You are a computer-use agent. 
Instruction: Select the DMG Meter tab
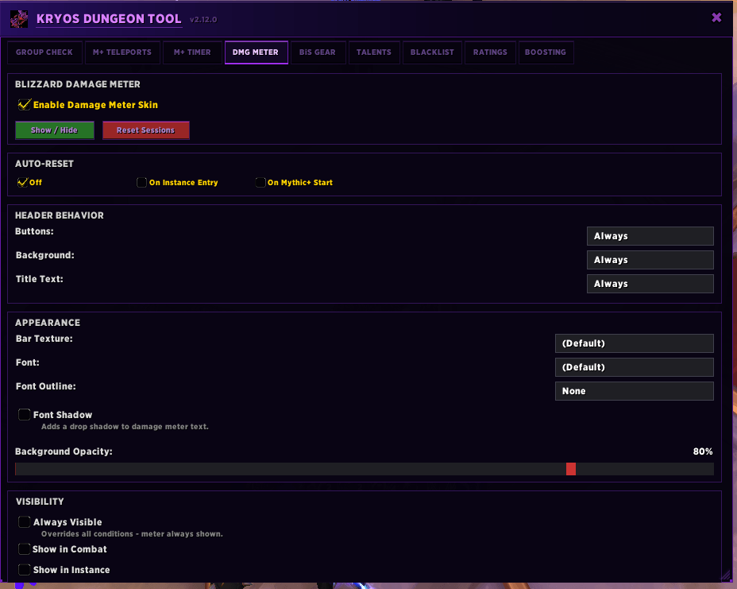(256, 52)
